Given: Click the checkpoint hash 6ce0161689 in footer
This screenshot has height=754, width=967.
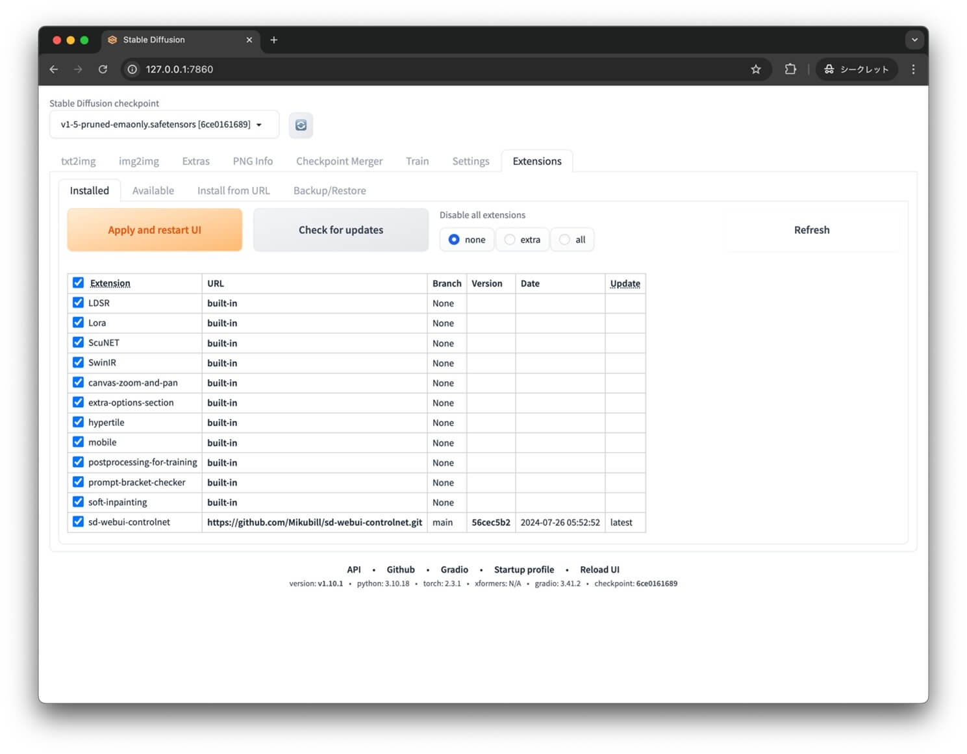Looking at the screenshot, I should coord(657,584).
